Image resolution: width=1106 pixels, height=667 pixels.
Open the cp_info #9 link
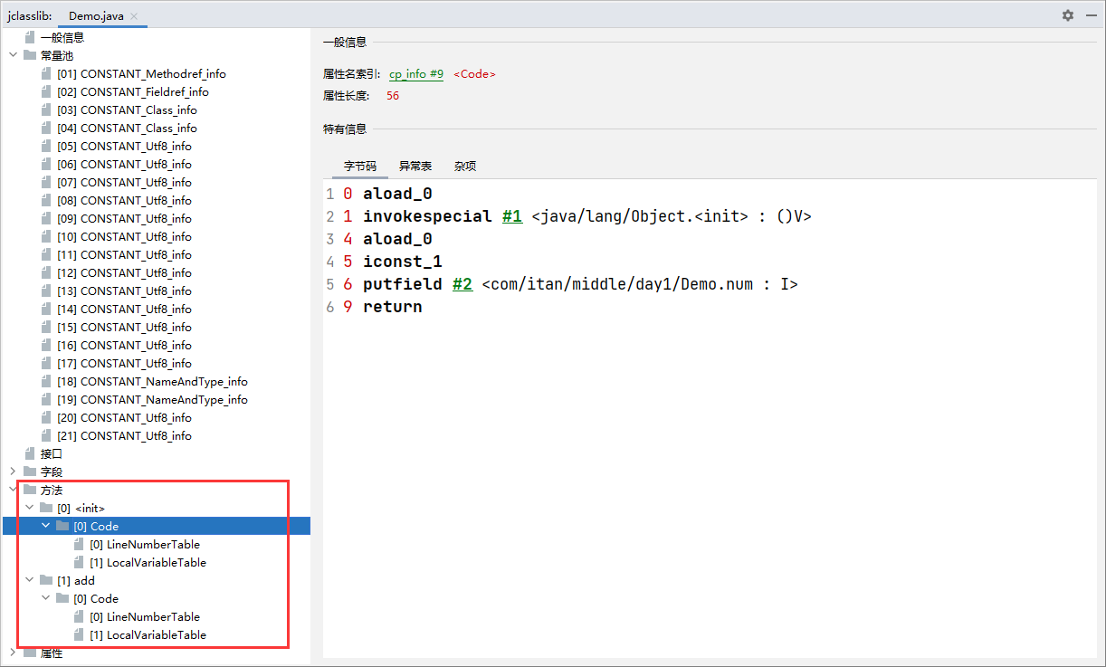pos(415,74)
